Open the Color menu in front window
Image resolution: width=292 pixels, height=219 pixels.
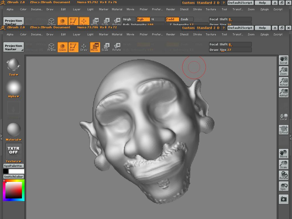pos(23,35)
